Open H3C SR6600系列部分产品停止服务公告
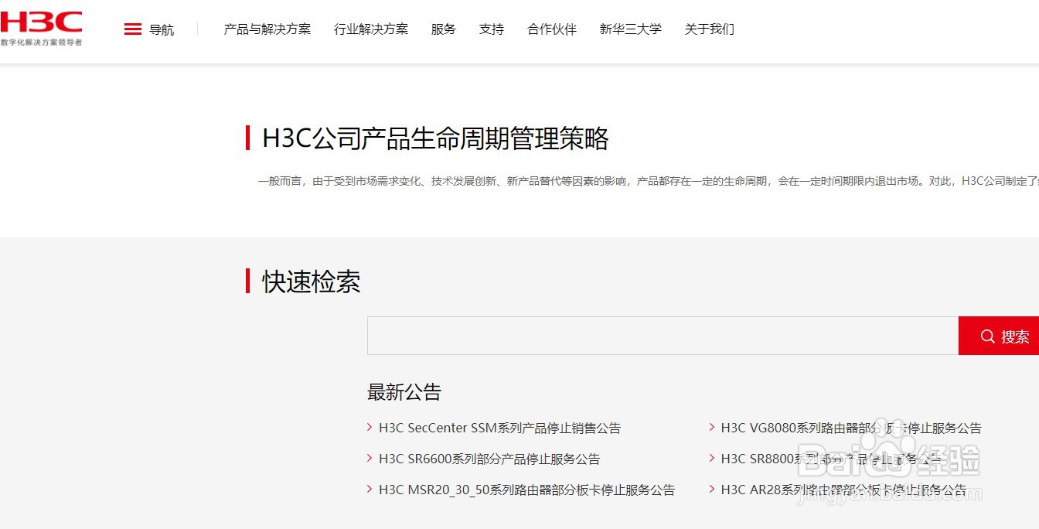 click(489, 459)
